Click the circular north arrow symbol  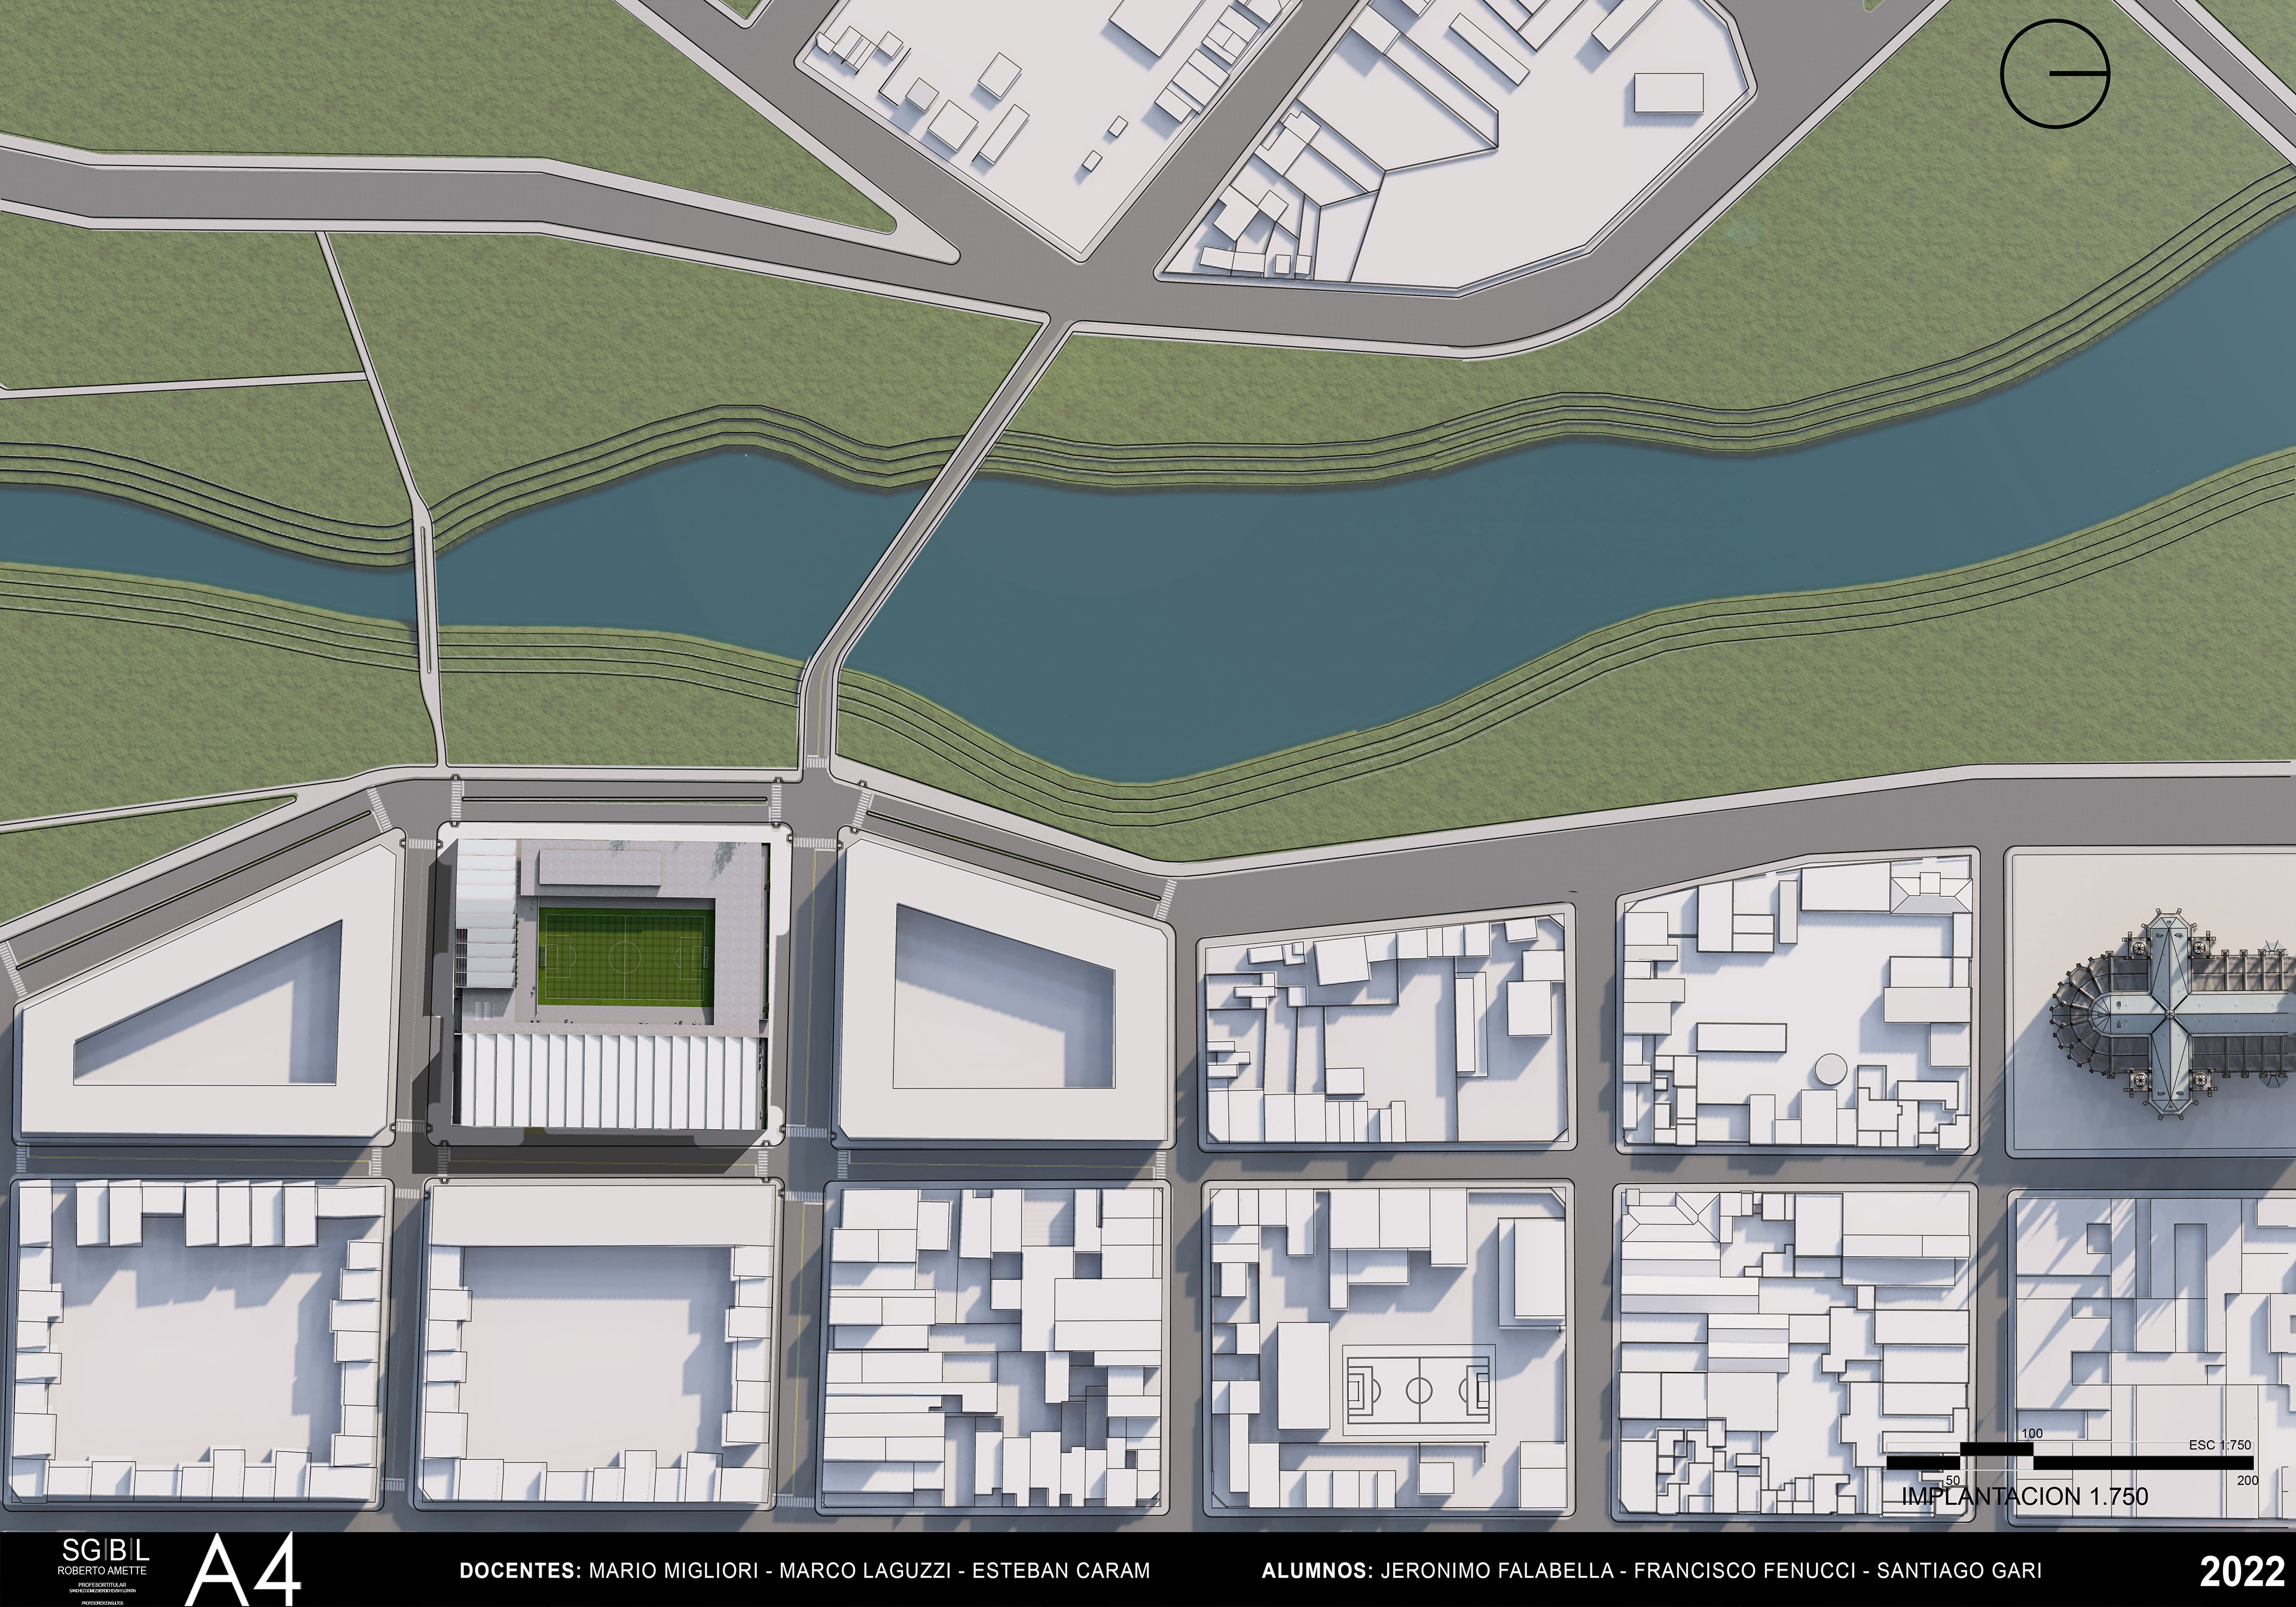coord(2054,74)
